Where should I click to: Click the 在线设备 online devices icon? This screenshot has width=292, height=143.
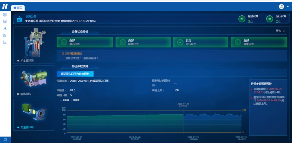tap(242, 19)
